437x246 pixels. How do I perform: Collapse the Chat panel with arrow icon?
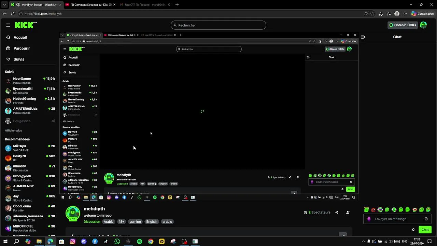pyautogui.click(x=363, y=37)
